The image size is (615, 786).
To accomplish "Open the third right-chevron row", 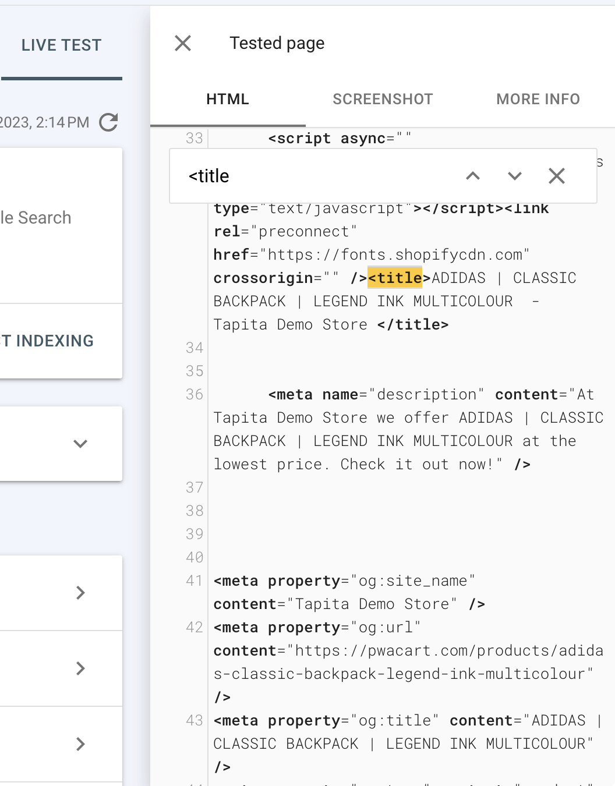I will pyautogui.click(x=80, y=744).
